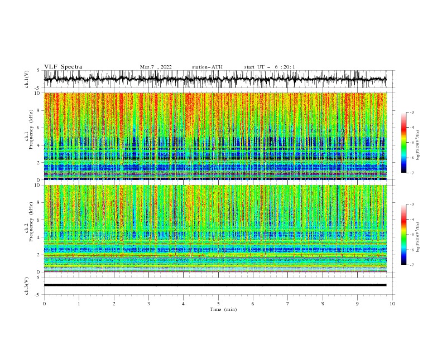This screenshot has height=341, width=442.
Task: Click the "-5" tick on ch.2 color bar
Action: point(412,235)
